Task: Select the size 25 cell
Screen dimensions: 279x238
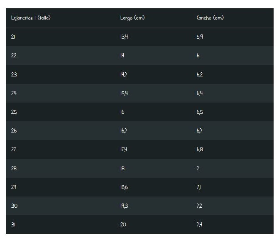Action: 14,112
